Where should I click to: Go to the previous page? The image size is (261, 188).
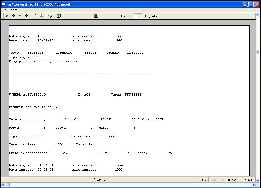click(x=13, y=16)
